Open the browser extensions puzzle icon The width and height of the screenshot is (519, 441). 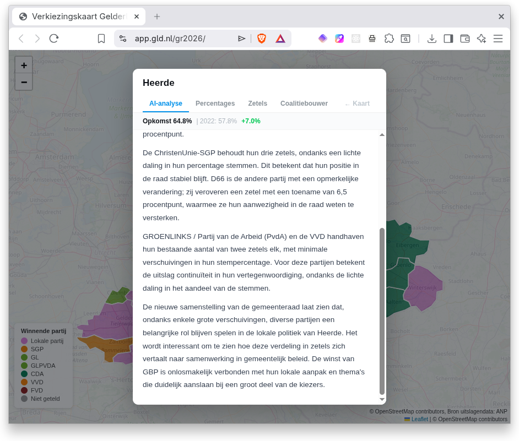(x=389, y=39)
